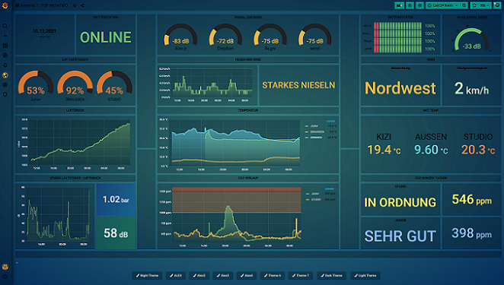Apply the Light Theme button

(365, 276)
